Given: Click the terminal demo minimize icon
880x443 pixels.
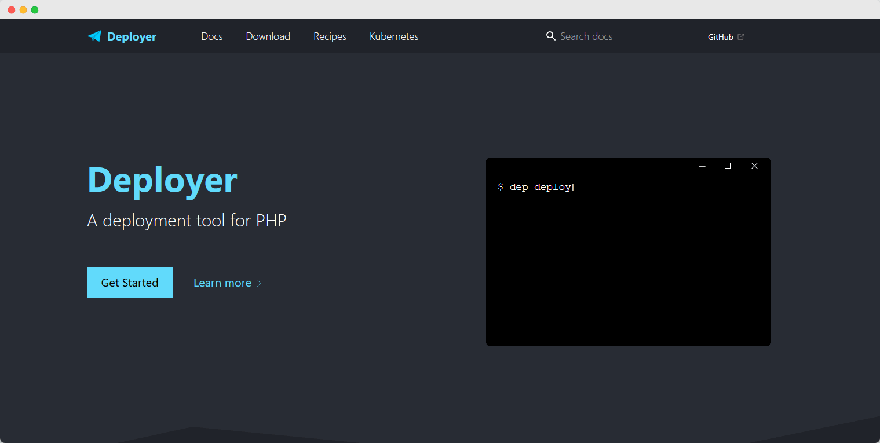Looking at the screenshot, I should coord(702,166).
